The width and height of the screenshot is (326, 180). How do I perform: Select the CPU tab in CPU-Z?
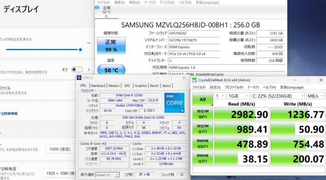tap(83, 85)
